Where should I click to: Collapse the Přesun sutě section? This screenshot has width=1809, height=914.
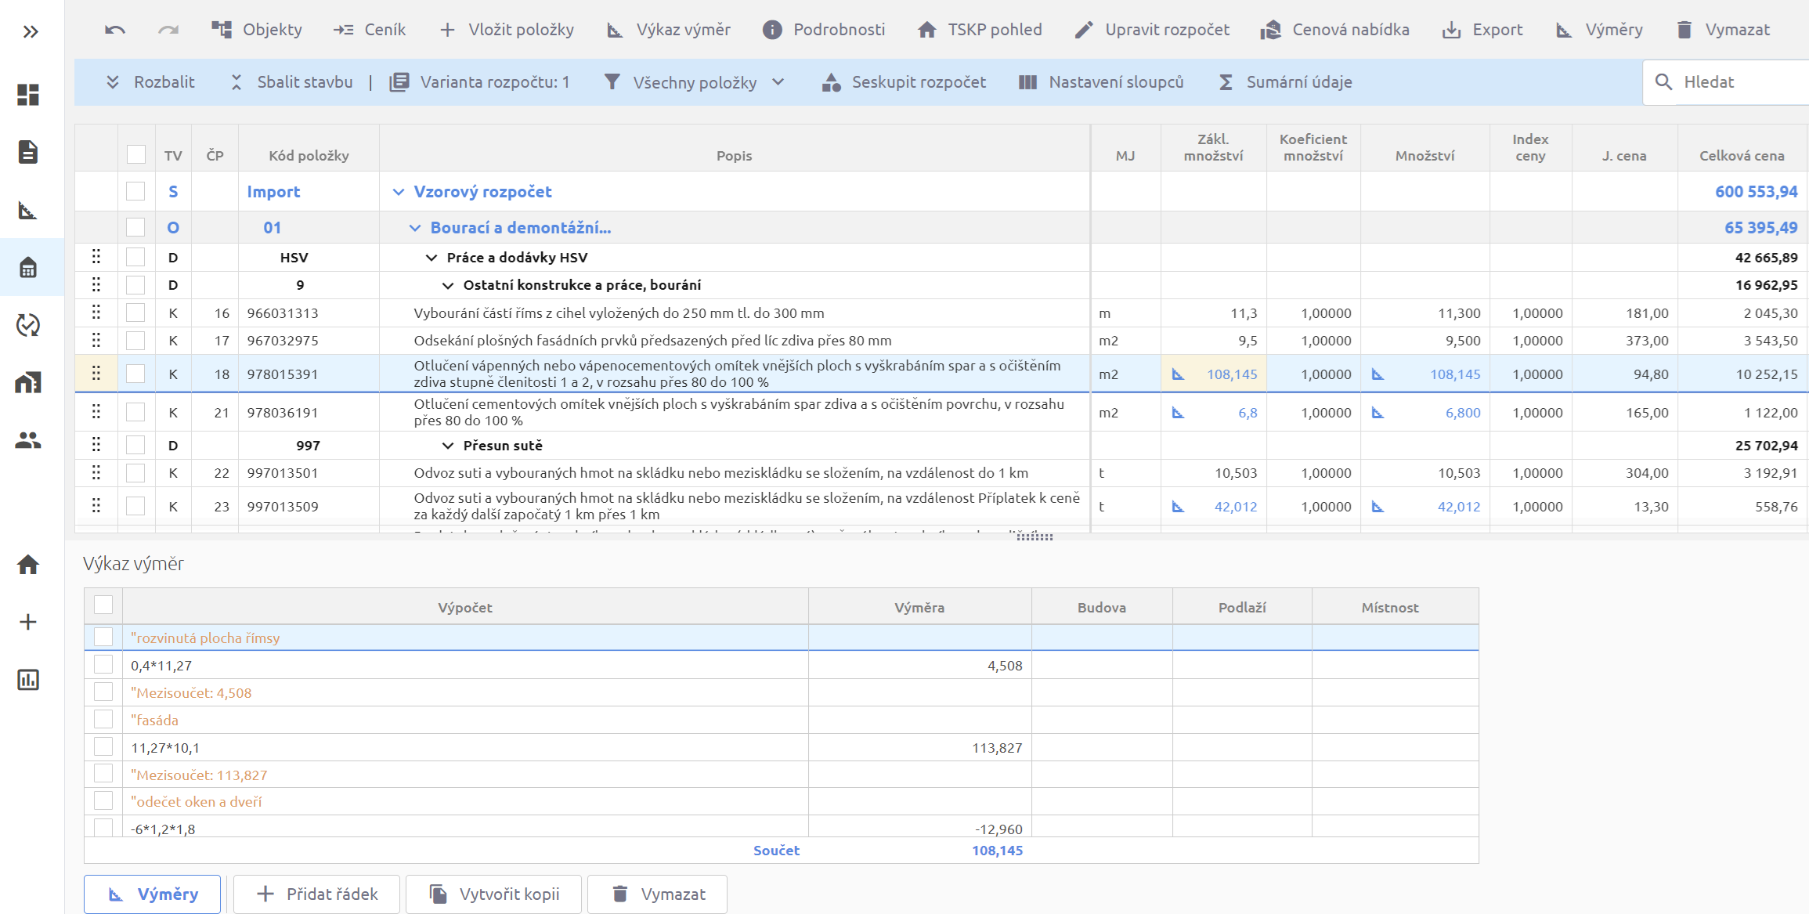[448, 446]
